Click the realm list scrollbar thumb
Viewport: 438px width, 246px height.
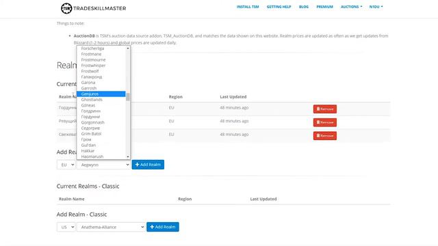point(128,97)
